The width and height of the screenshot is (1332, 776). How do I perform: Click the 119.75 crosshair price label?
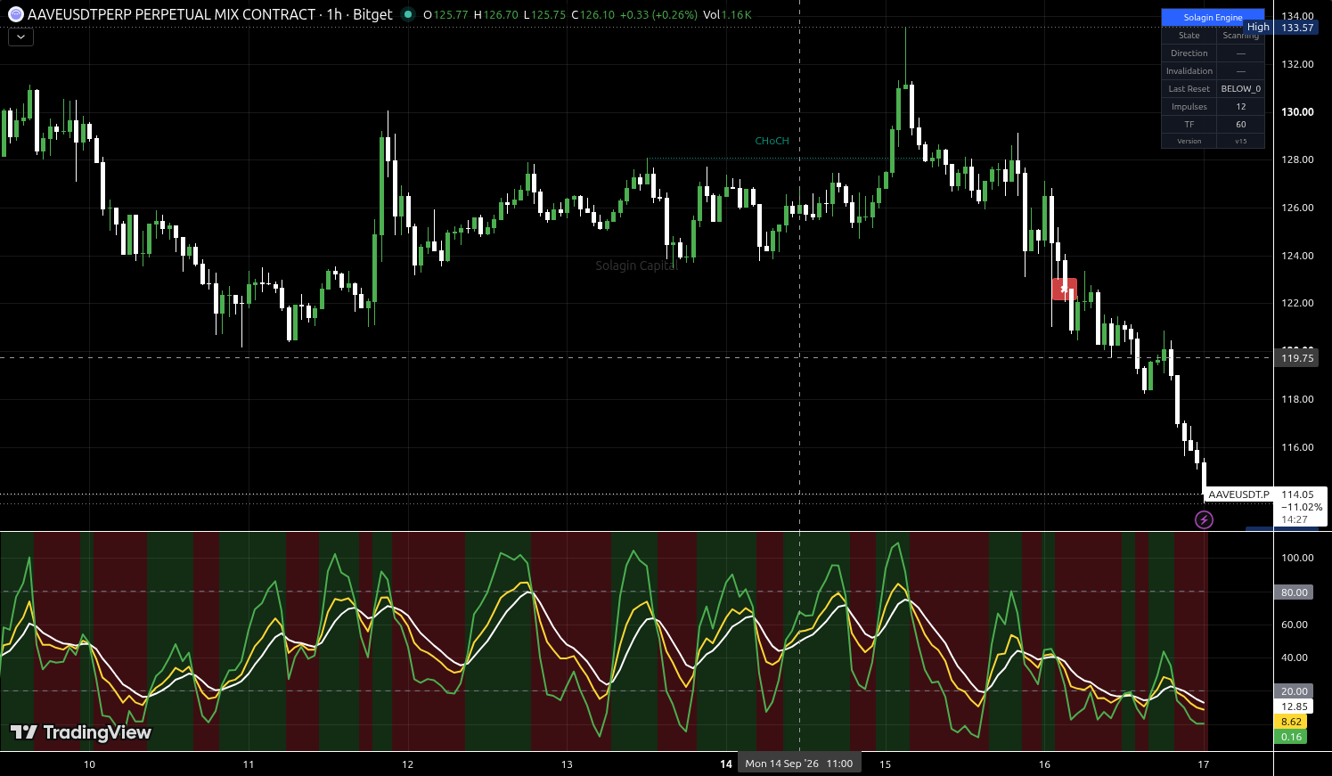(1297, 358)
